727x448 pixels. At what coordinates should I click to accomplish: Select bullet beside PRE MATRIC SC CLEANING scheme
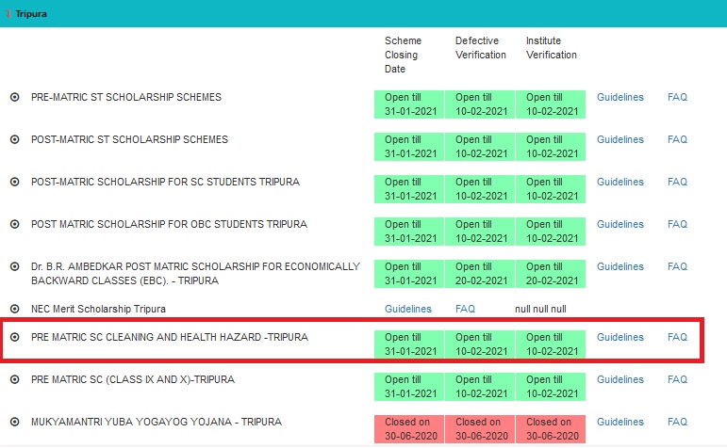click(x=14, y=337)
